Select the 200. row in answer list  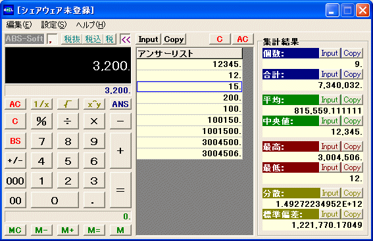189,98
